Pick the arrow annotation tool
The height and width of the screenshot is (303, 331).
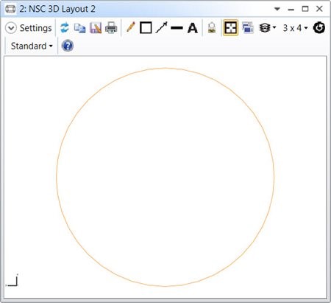[162, 27]
